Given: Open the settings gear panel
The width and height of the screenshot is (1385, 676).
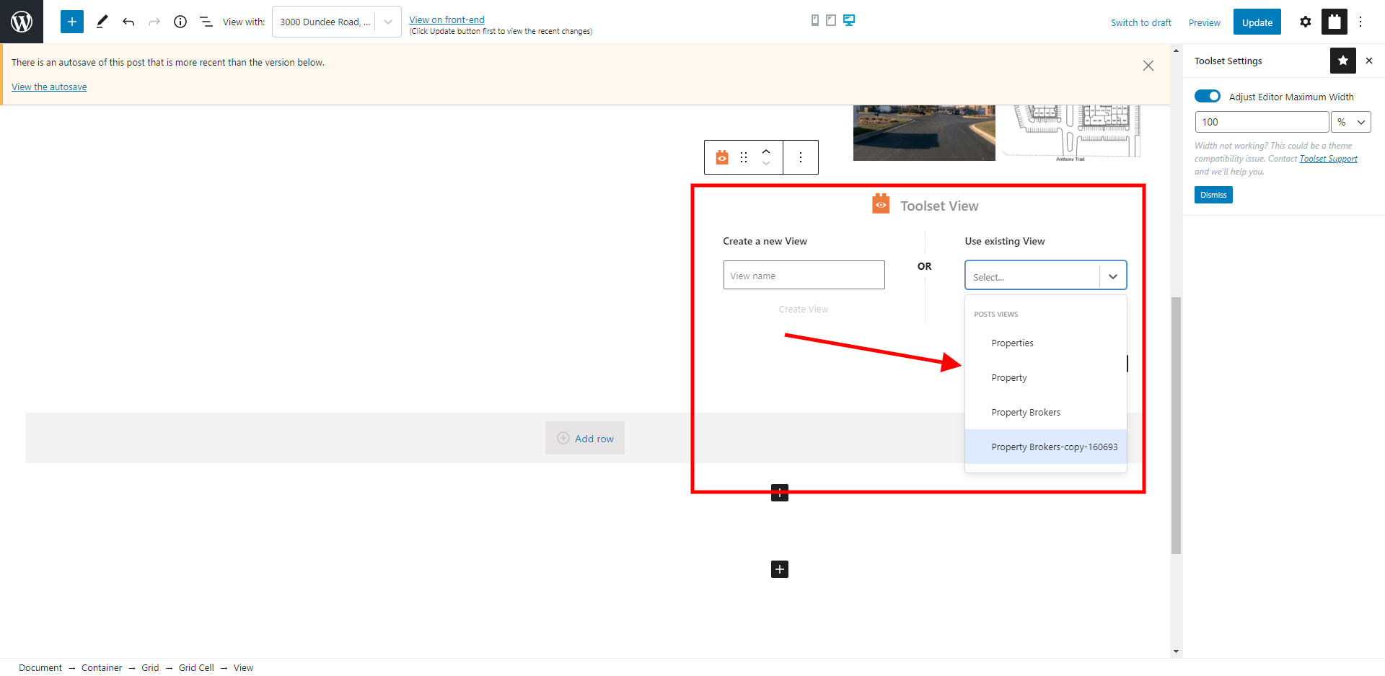Looking at the screenshot, I should coord(1306,22).
